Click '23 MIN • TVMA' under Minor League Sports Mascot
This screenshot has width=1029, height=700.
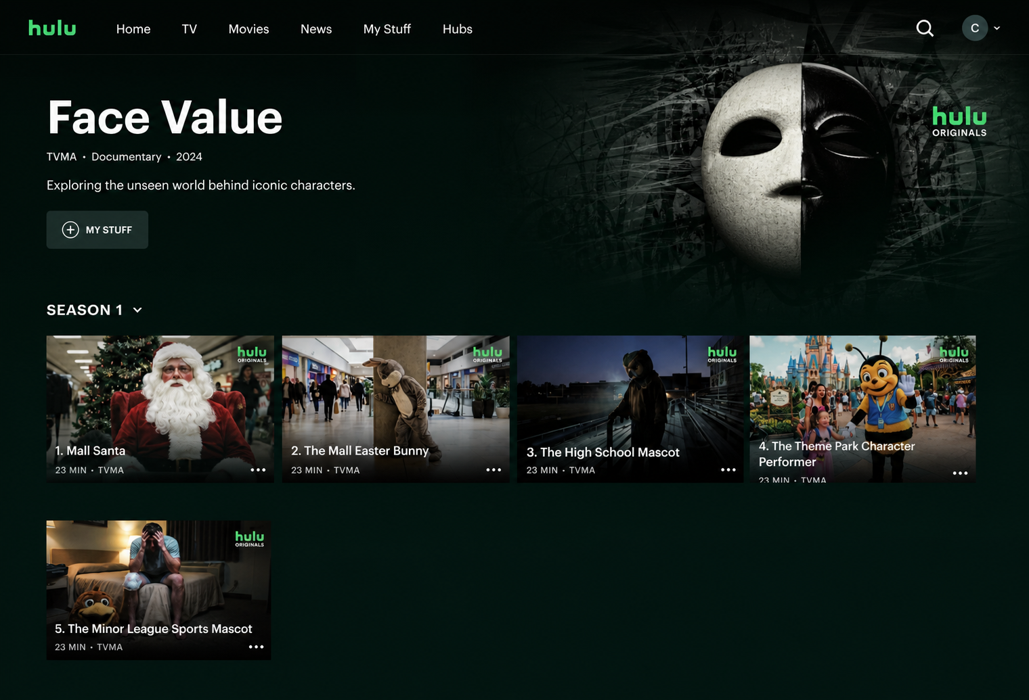pos(89,647)
